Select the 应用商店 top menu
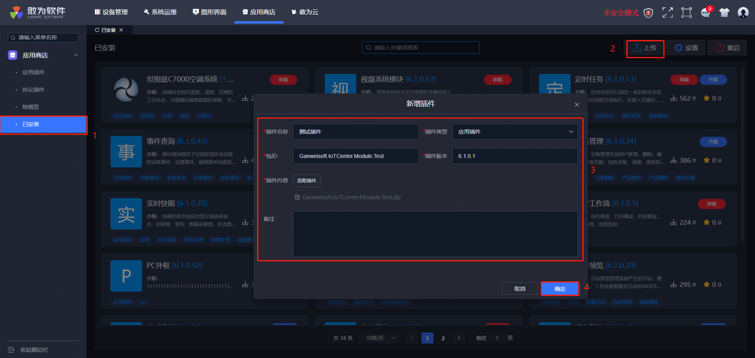 click(x=259, y=12)
